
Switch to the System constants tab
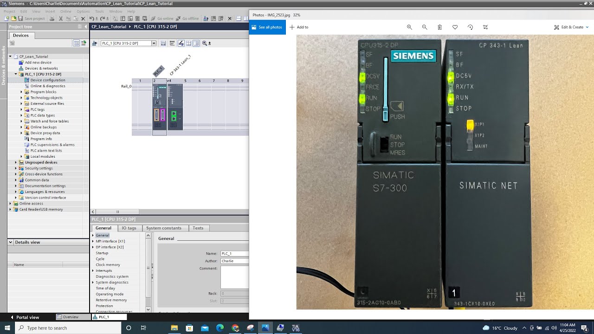point(164,228)
